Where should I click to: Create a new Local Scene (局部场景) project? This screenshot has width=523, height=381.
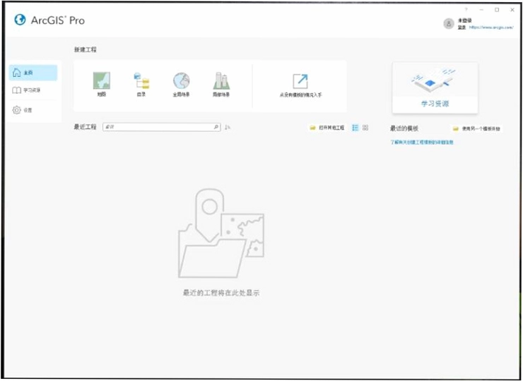coord(221,84)
